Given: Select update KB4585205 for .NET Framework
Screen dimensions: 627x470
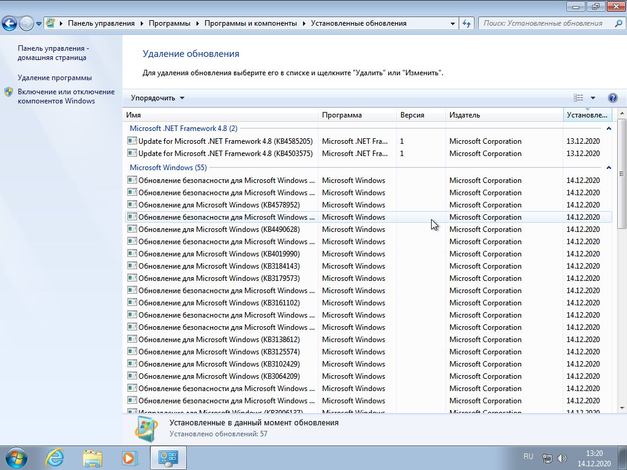Looking at the screenshot, I should pos(225,141).
